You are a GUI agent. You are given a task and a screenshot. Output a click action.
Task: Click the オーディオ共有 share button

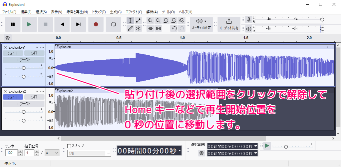(229, 24)
